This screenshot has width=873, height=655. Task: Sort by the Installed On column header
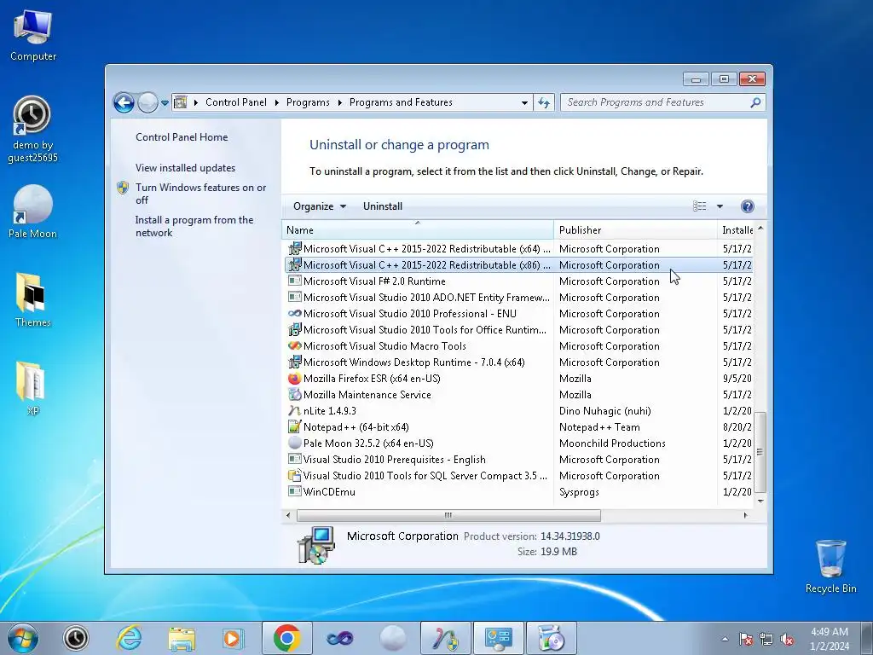click(737, 230)
